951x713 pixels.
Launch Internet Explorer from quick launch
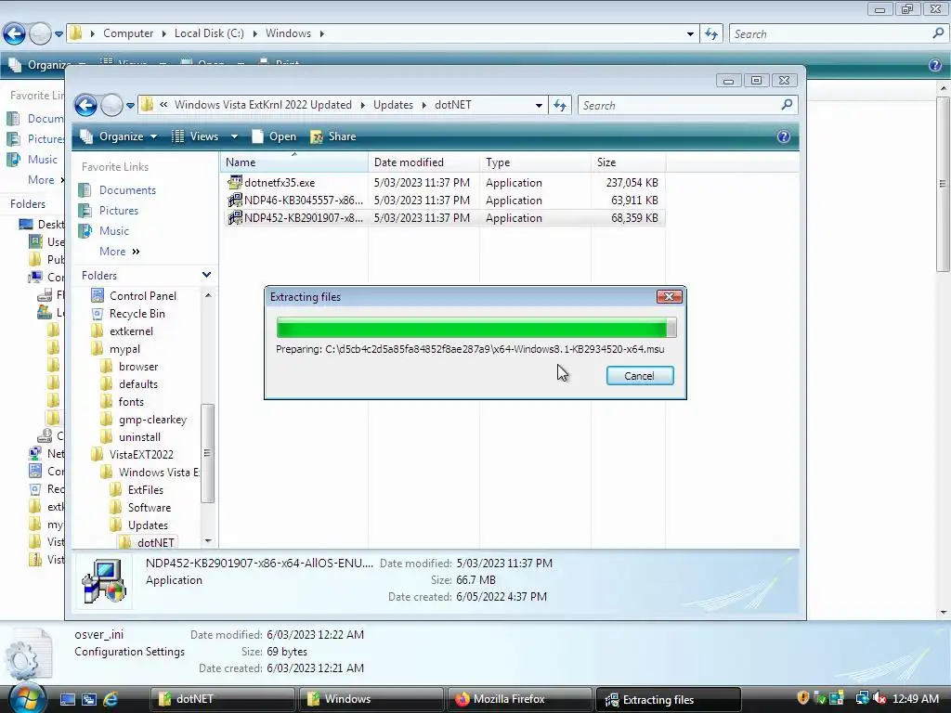click(111, 699)
